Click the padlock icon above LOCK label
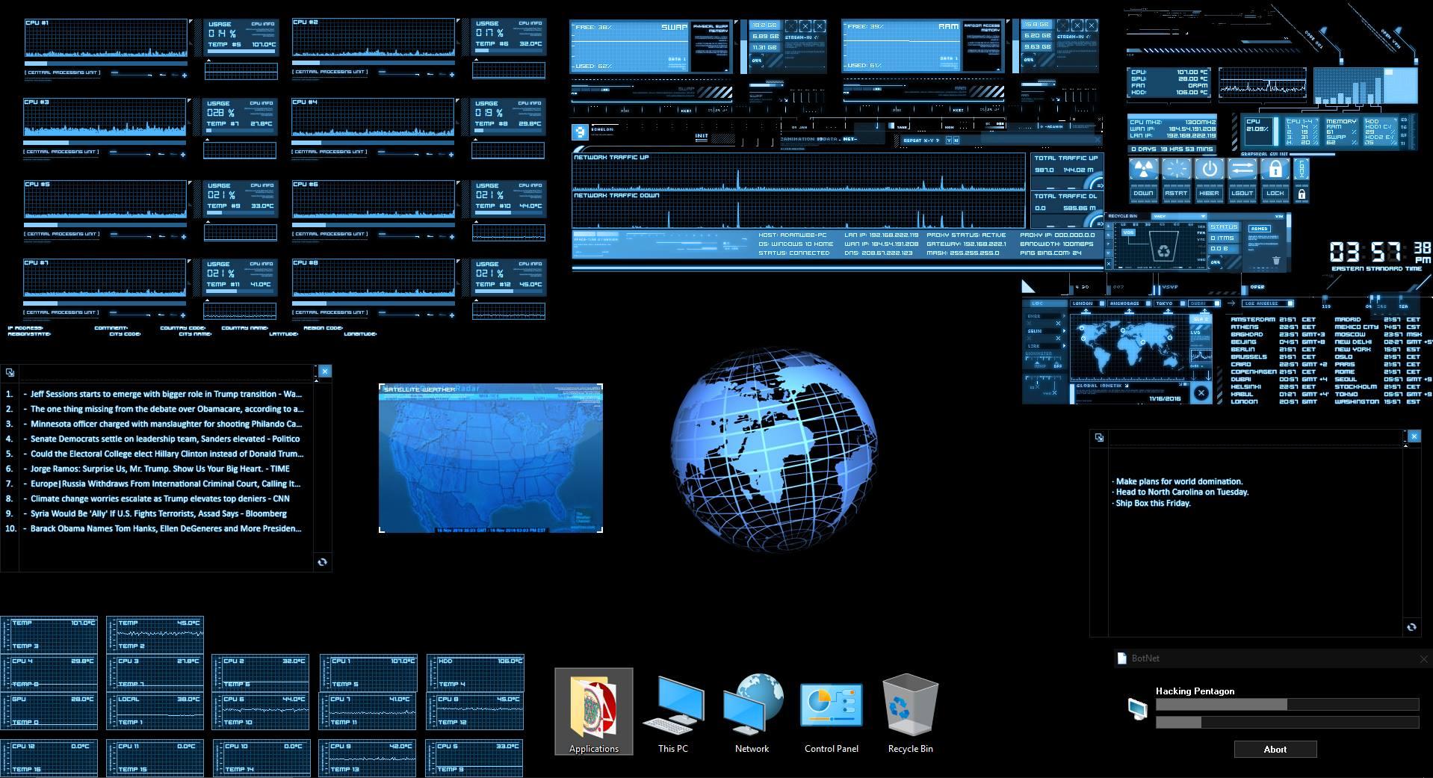The width and height of the screenshot is (1433, 778). [1275, 170]
